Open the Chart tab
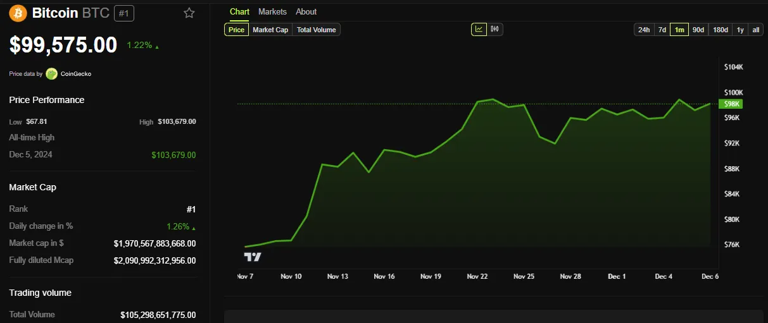768x323 pixels. tap(239, 11)
